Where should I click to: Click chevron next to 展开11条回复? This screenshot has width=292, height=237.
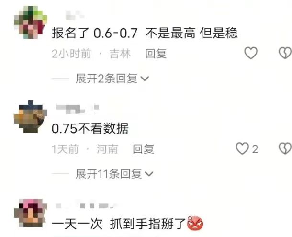point(149,174)
